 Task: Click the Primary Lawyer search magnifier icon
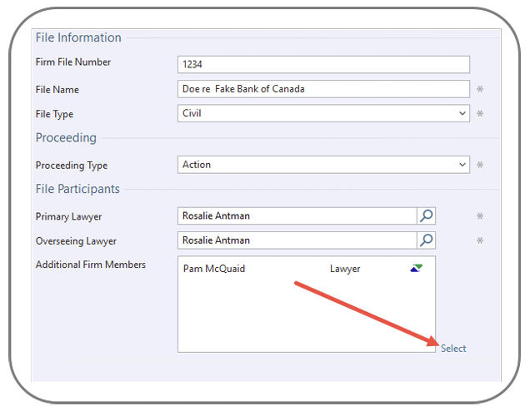click(426, 216)
